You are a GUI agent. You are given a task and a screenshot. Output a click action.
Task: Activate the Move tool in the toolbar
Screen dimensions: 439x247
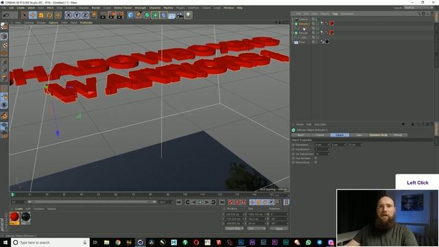(33, 15)
